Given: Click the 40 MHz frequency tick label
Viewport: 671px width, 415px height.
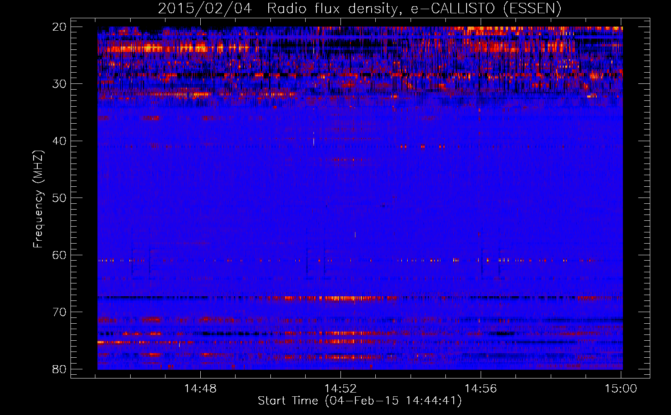Looking at the screenshot, I should coord(59,141).
